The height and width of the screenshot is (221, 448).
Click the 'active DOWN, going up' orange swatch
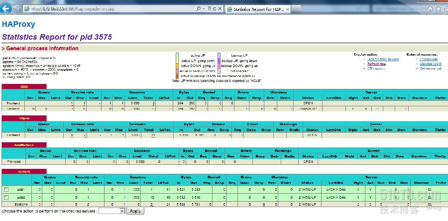177,66
